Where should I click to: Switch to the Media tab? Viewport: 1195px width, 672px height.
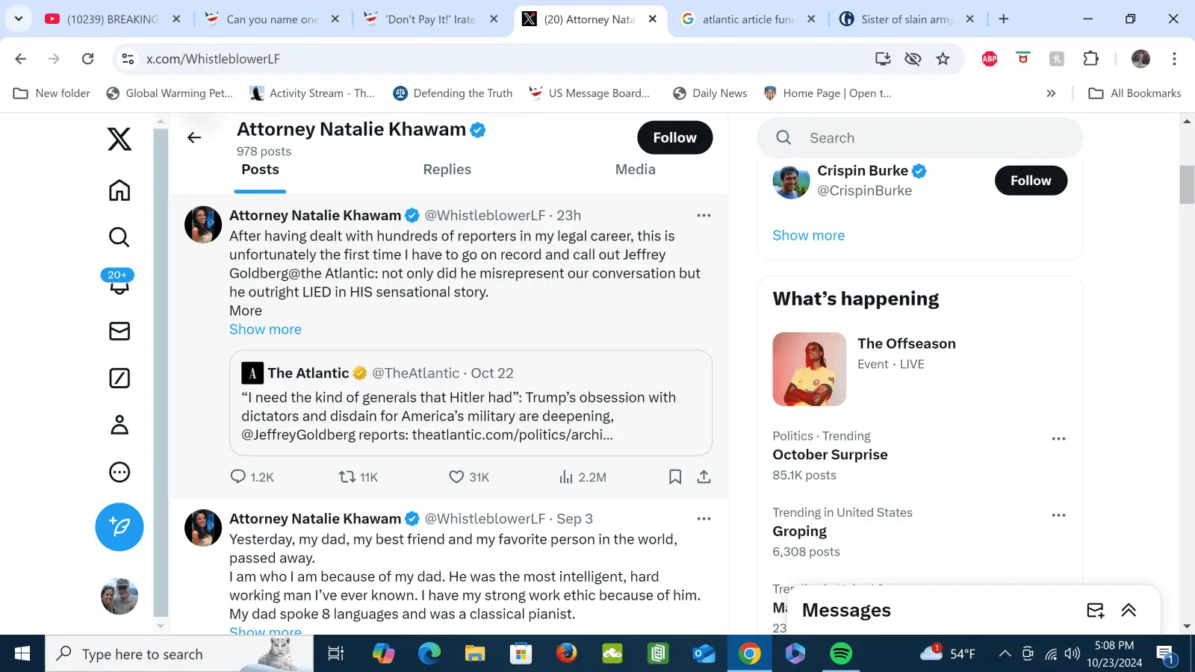tap(635, 169)
